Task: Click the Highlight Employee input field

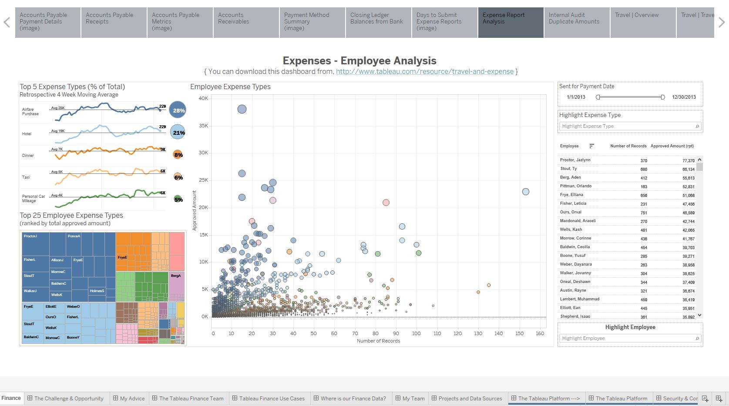Action: point(630,338)
